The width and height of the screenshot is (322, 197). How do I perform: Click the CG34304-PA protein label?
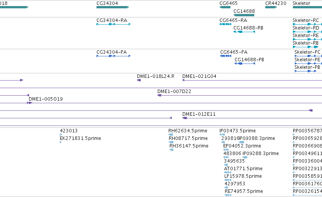pos(112,52)
